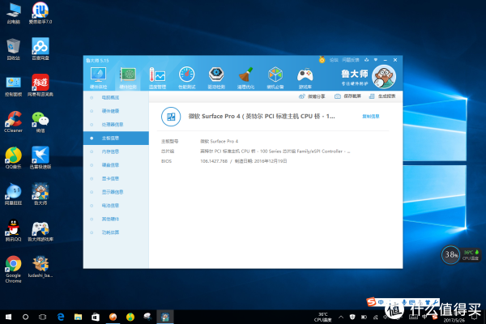Click the motherboard round icon beside Surface Pro 4
The height and width of the screenshot is (324, 486).
(x=171, y=117)
